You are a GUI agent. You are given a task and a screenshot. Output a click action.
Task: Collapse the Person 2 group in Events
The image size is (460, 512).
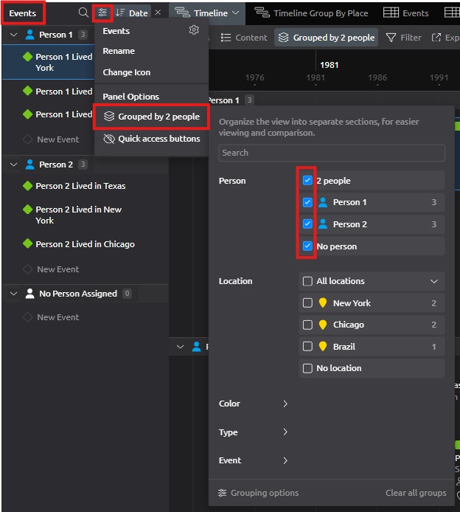(x=14, y=165)
